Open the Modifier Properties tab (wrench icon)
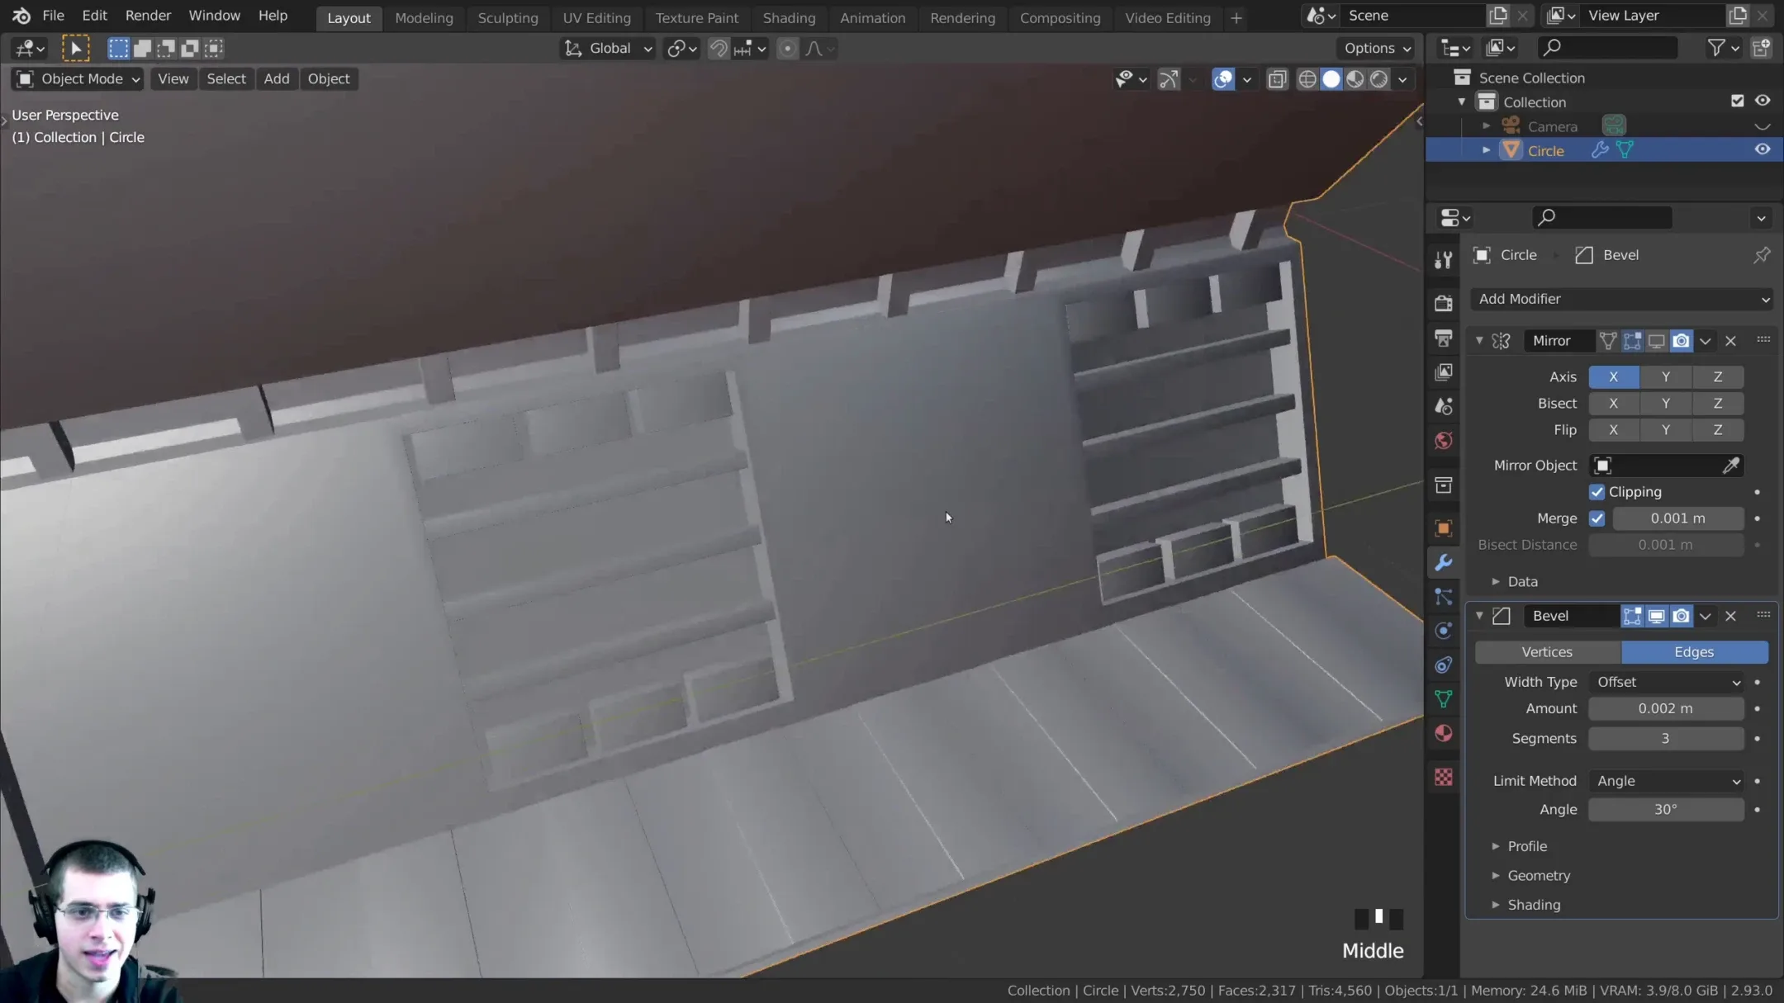 [1444, 562]
